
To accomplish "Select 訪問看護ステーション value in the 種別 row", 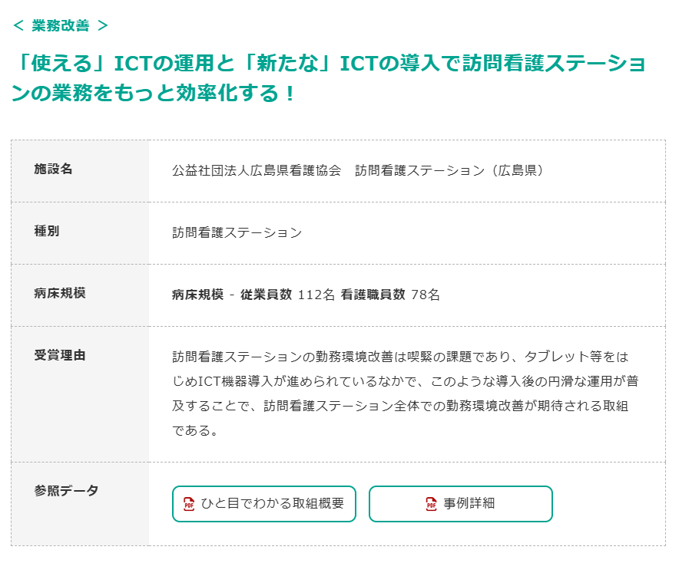I will coord(237,232).
